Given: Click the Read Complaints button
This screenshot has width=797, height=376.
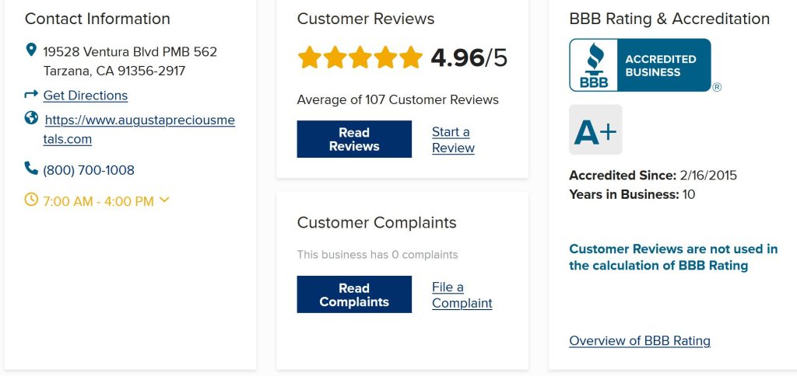Looking at the screenshot, I should tap(354, 294).
